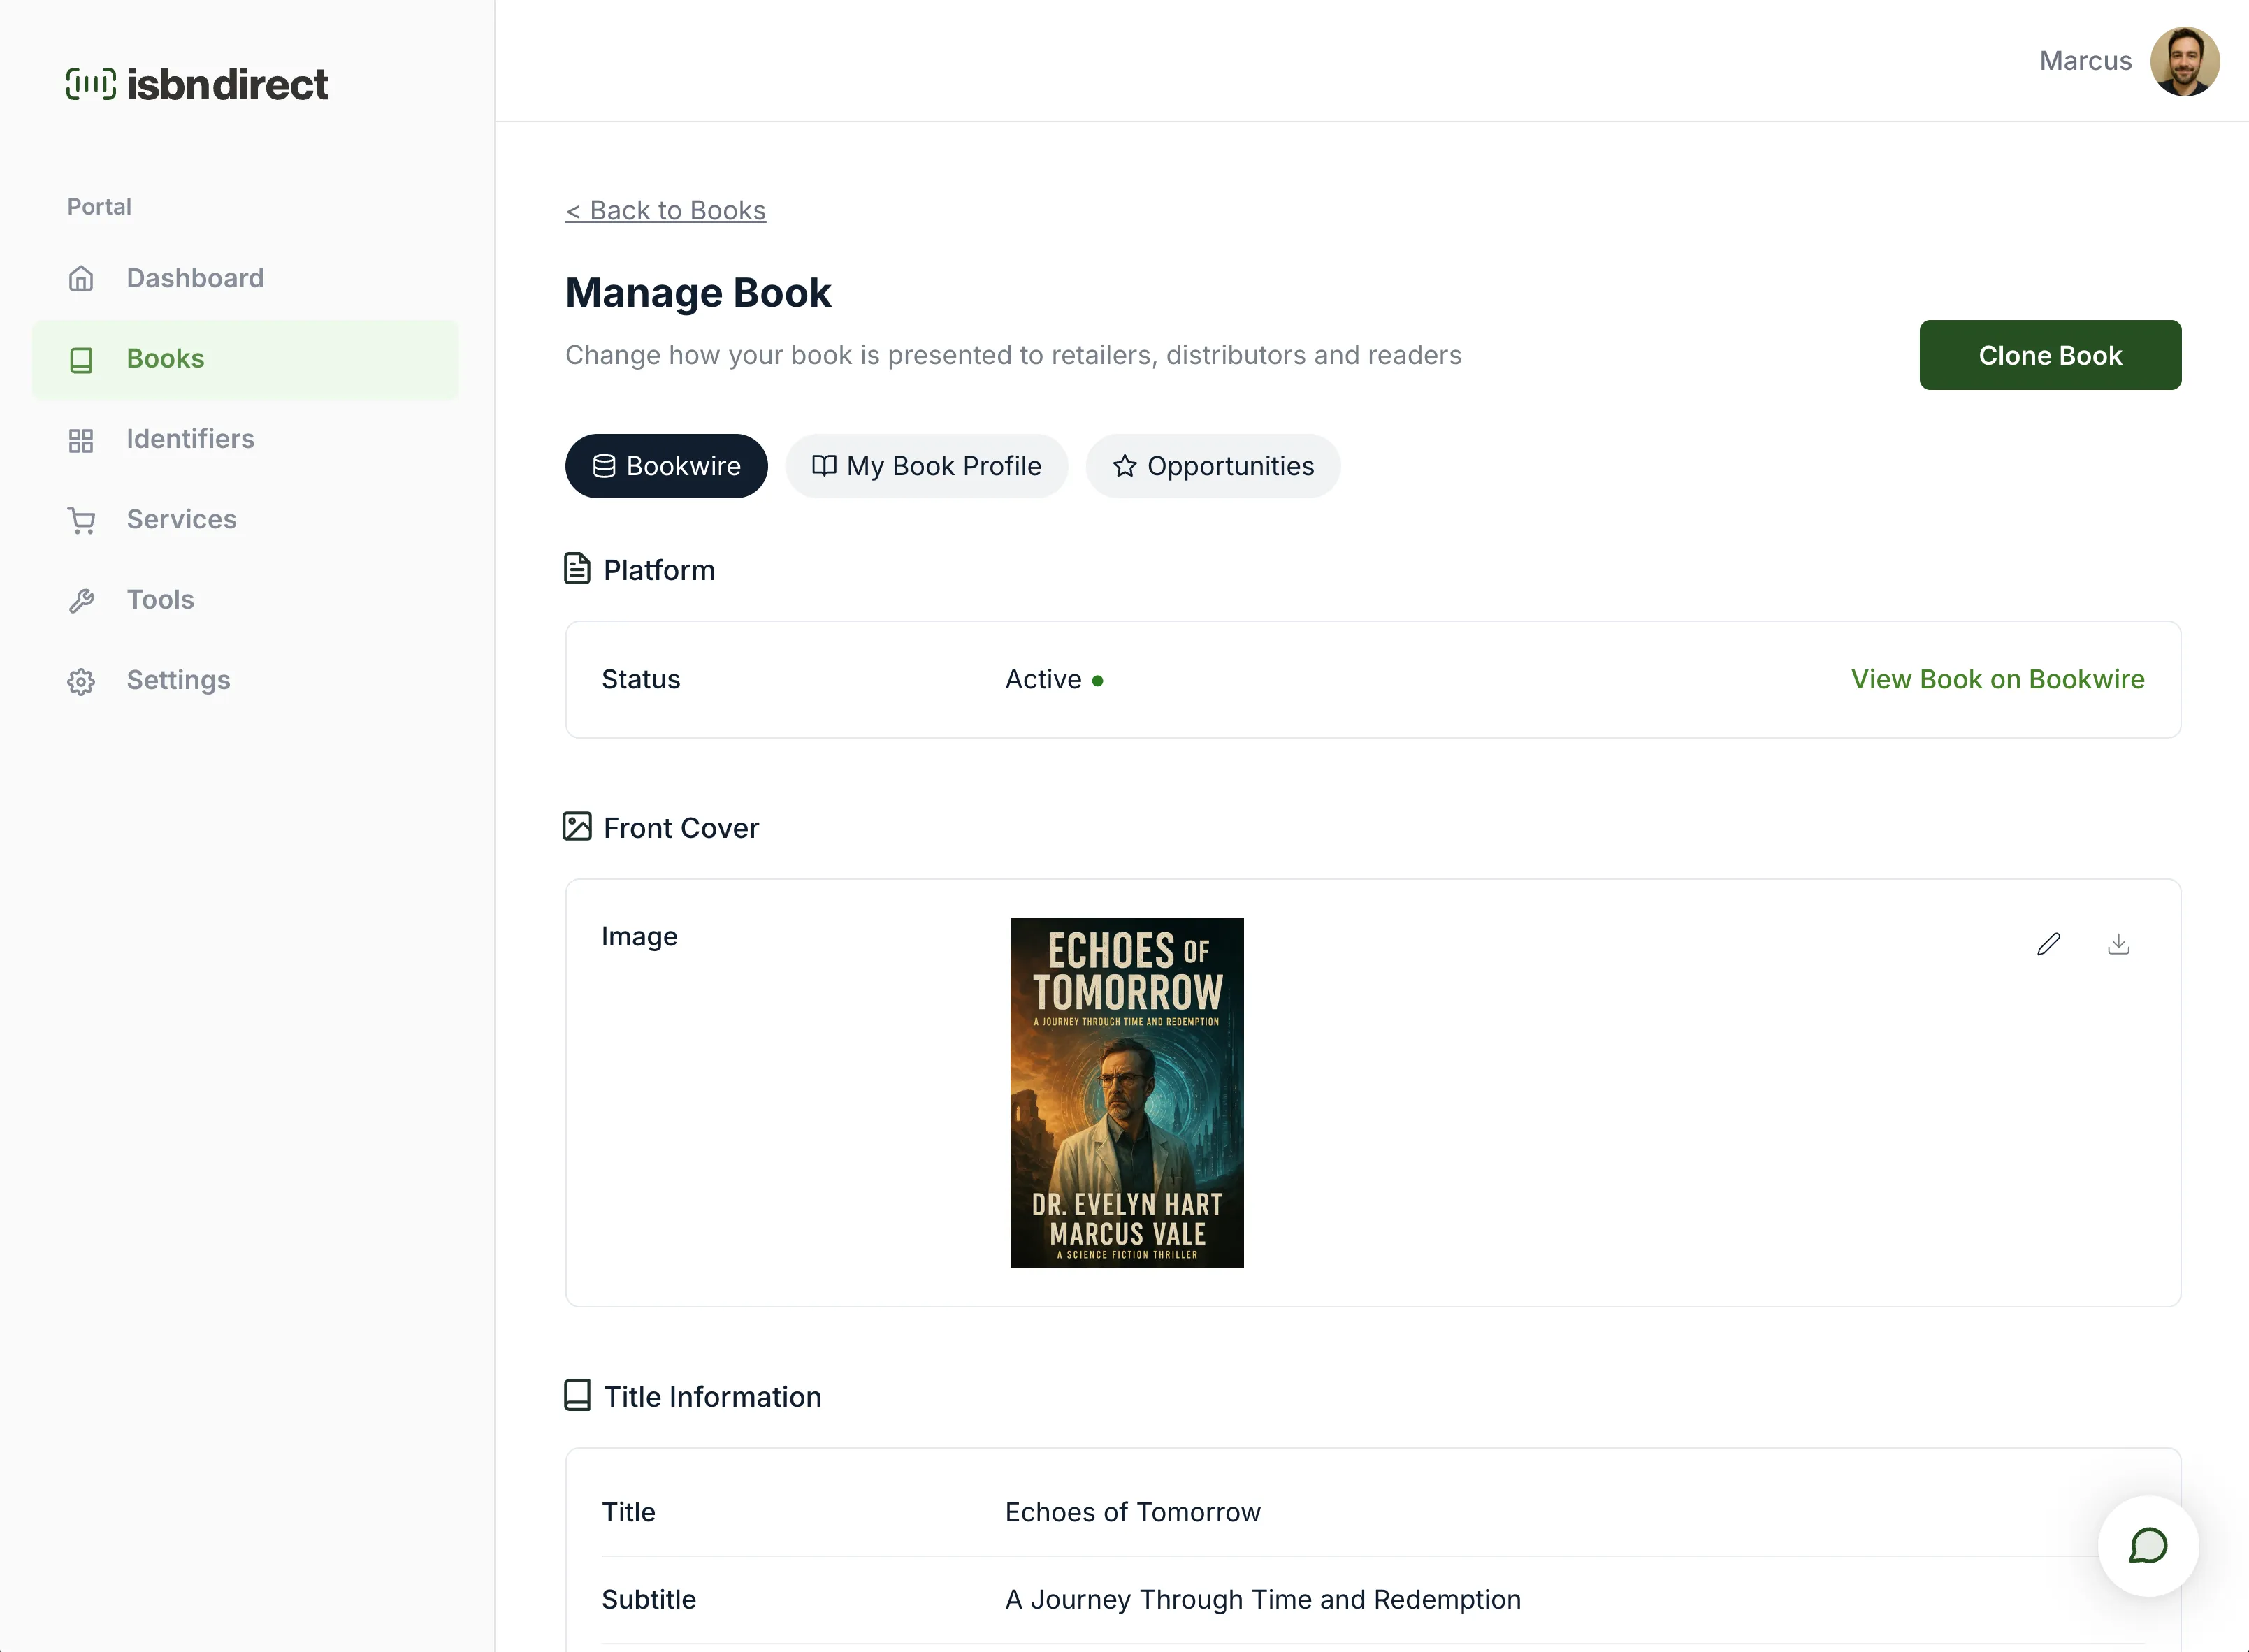Click the Echoes of Tomorrow cover thumbnail
Screen dimensions: 2249x1652
coord(1126,1093)
